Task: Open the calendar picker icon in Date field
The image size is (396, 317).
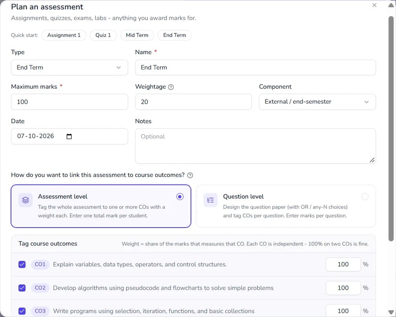Action: pos(69,137)
